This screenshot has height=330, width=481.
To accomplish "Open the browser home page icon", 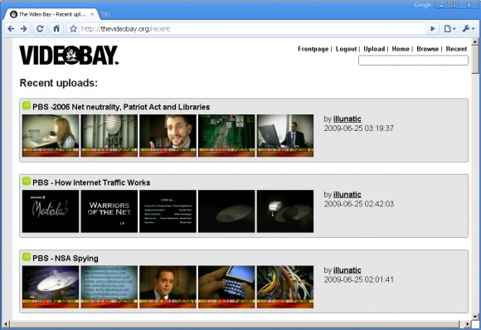I will tap(56, 29).
